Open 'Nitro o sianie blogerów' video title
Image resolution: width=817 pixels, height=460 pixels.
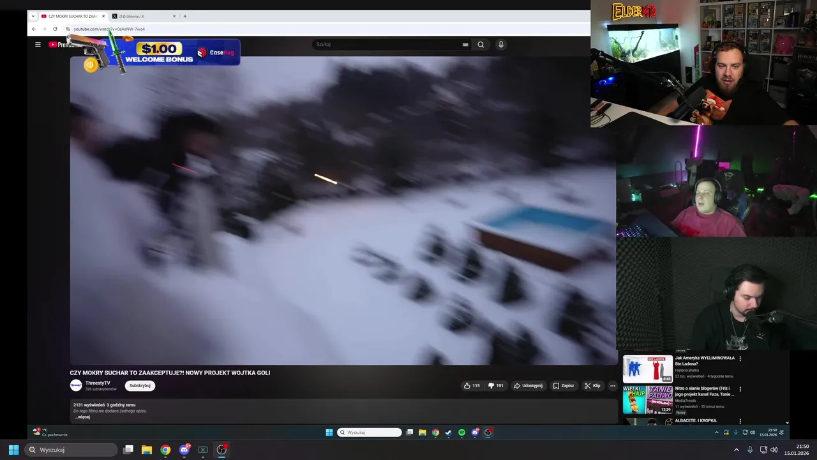coord(705,391)
